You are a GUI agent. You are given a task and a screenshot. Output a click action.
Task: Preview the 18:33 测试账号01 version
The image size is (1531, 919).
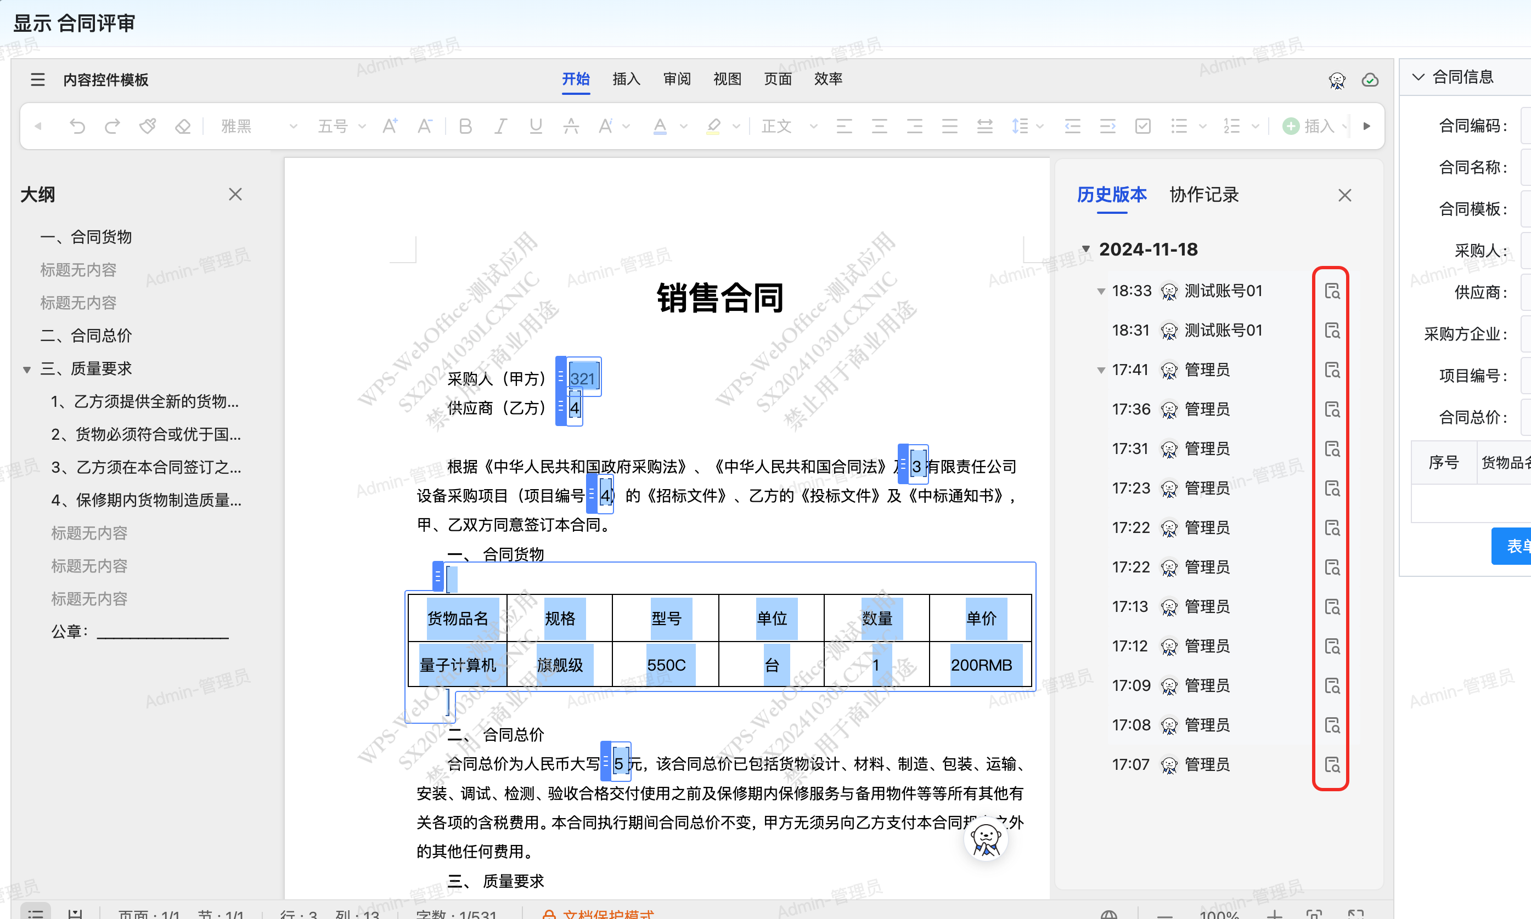[x=1332, y=291]
